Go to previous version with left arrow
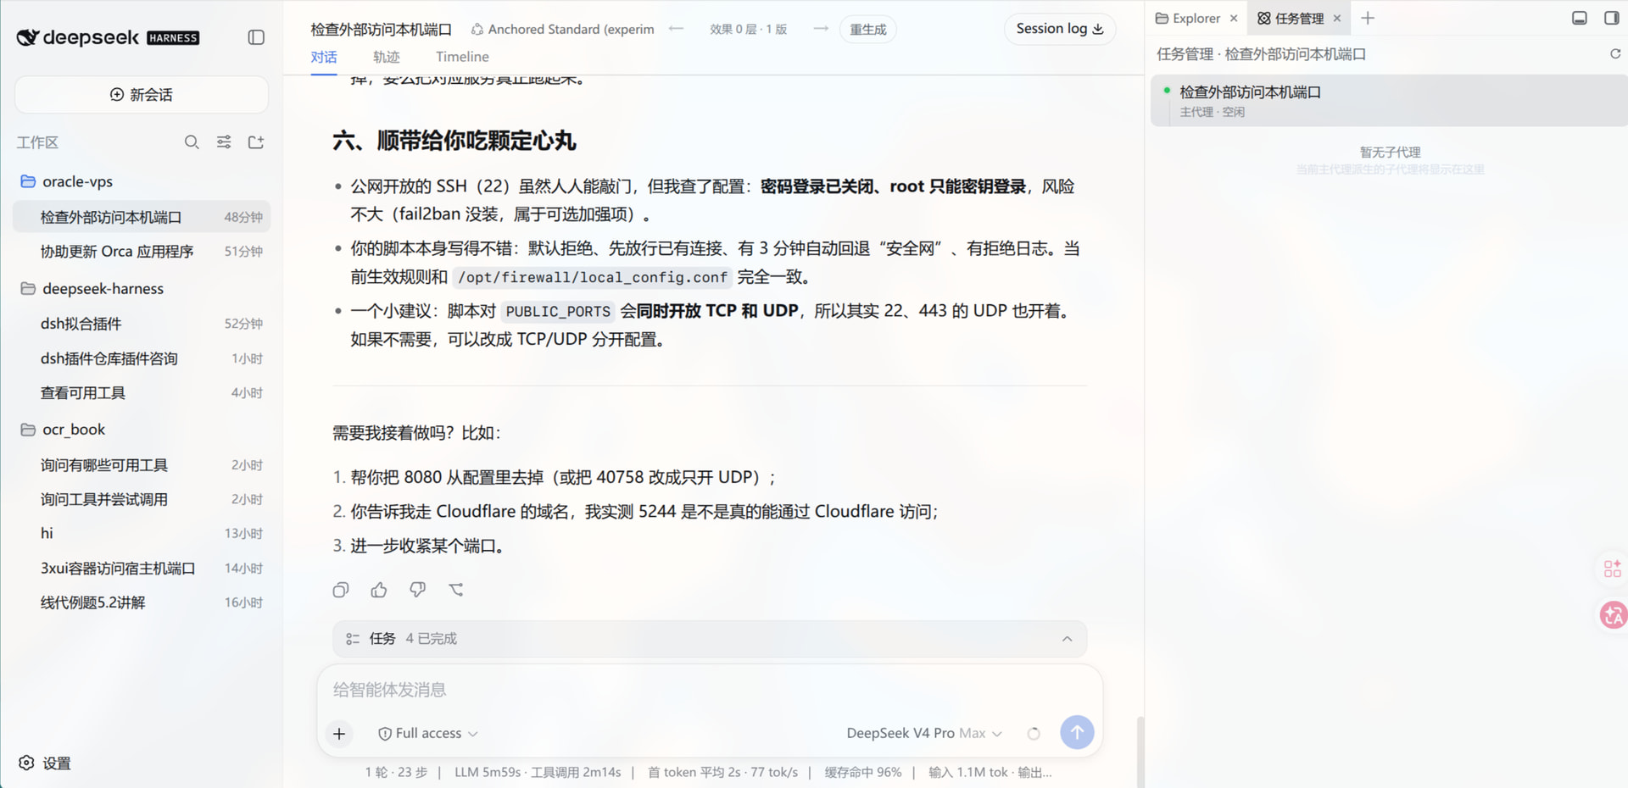The width and height of the screenshot is (1628, 788). [x=676, y=29]
